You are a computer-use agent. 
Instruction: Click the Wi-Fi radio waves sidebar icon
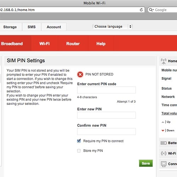pyautogui.click(x=164, y=153)
